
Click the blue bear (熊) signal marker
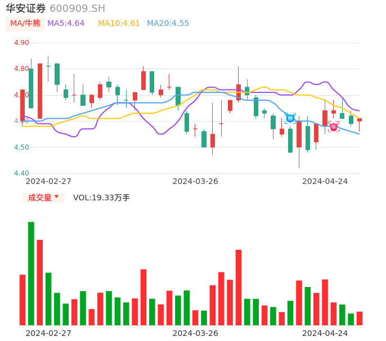[x=290, y=118]
